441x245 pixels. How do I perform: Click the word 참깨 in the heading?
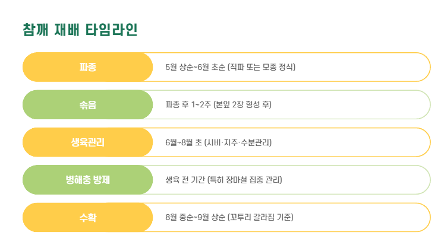coord(36,30)
